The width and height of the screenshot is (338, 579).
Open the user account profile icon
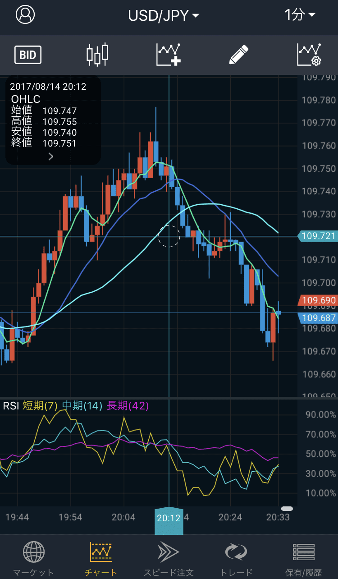(25, 15)
